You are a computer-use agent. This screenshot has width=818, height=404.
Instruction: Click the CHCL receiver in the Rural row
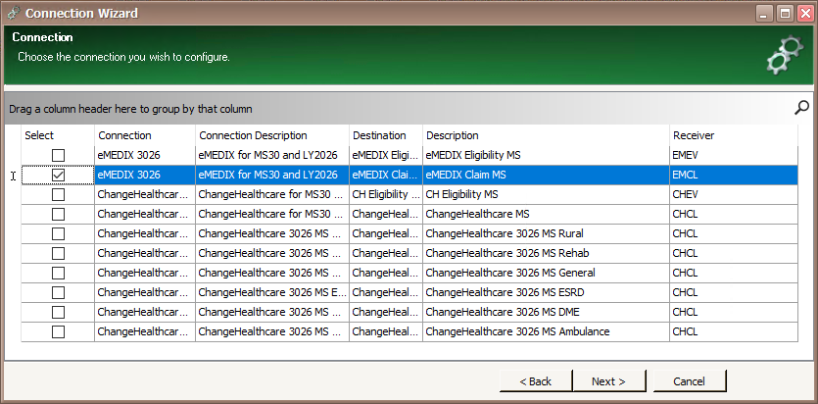coord(734,233)
